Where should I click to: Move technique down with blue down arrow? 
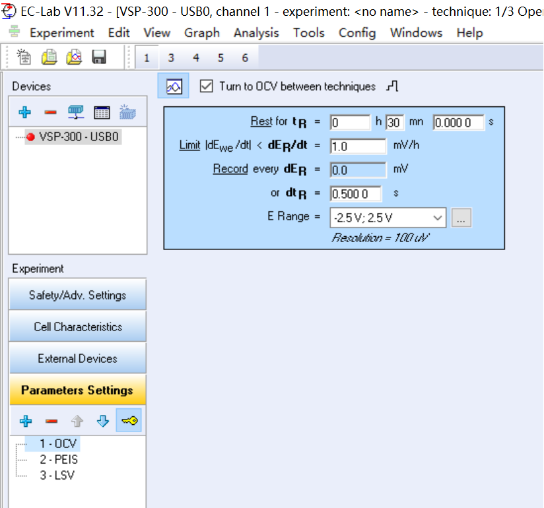(x=102, y=421)
